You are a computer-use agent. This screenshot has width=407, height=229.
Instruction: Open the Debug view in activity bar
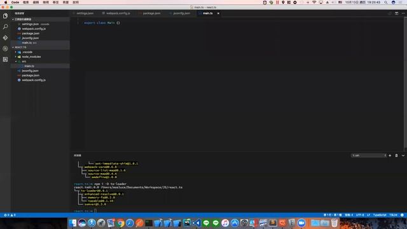(5, 48)
